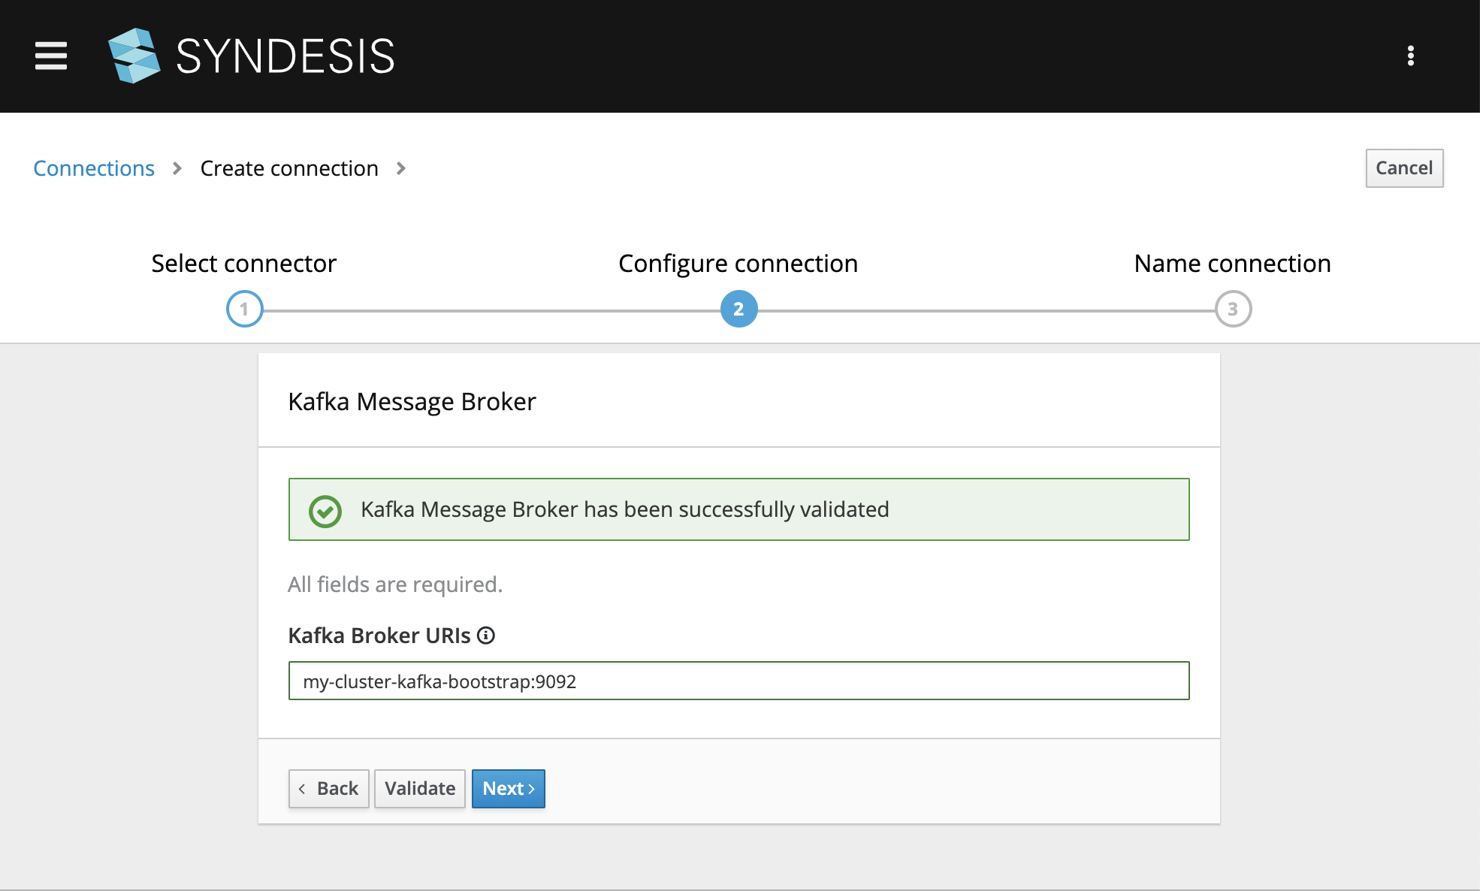Click the All fields are required note
The height and width of the screenshot is (891, 1480).
[395, 584]
